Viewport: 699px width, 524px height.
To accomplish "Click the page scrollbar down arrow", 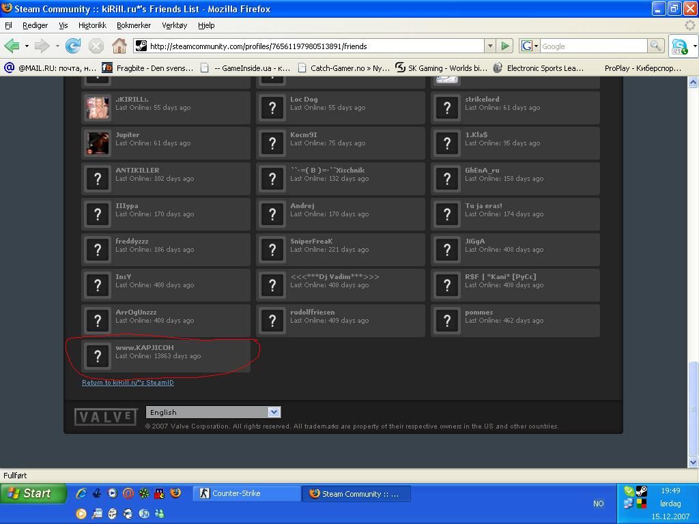I will [x=694, y=462].
